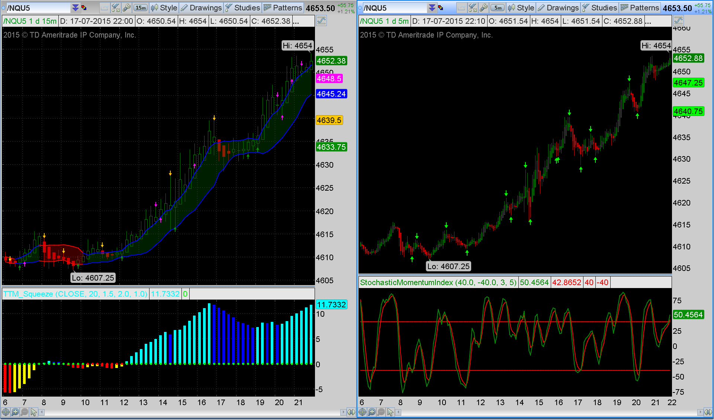Select pointer cursor tool in left chart
714x420 pixels.
click(x=34, y=412)
